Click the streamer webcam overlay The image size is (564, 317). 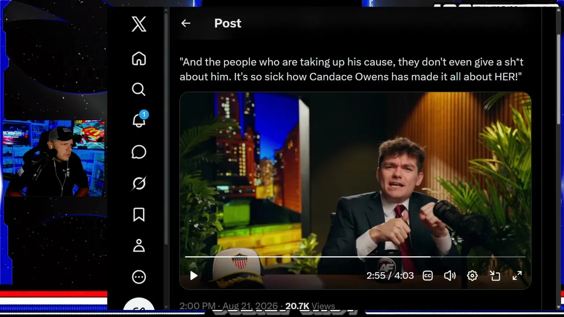tap(54, 158)
